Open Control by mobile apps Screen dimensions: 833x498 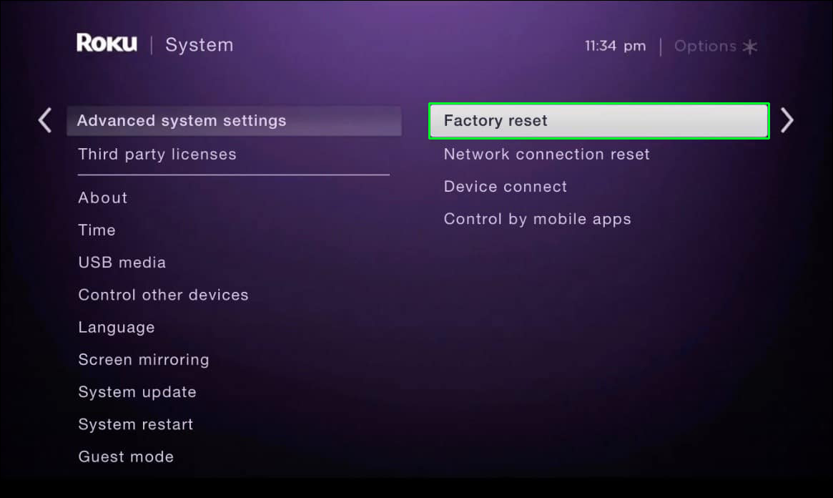click(x=537, y=220)
